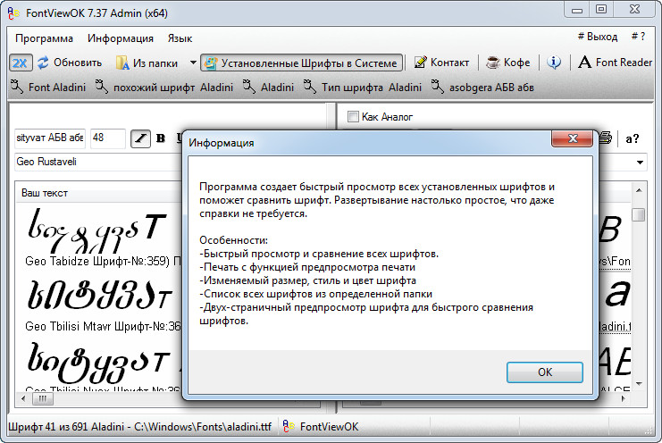Open fonts Из папки folder icon

[x=122, y=63]
